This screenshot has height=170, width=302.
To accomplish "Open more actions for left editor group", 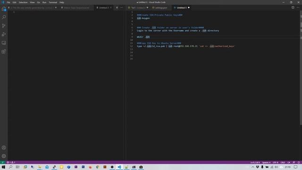I will pos(122,8).
